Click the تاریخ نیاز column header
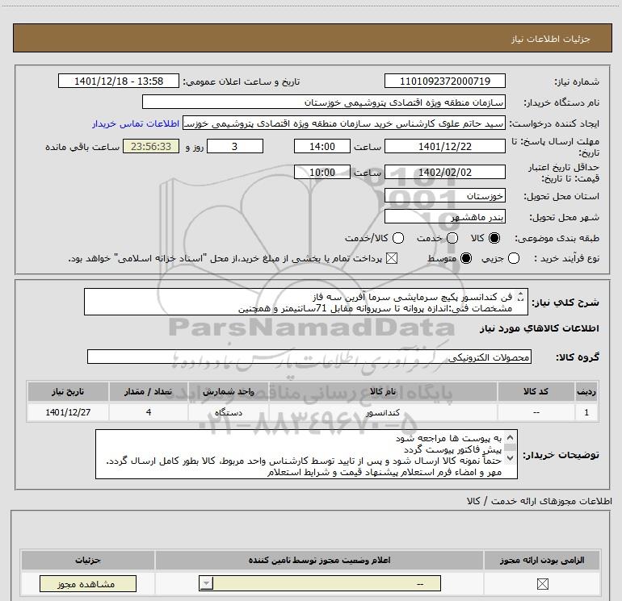 coord(68,391)
